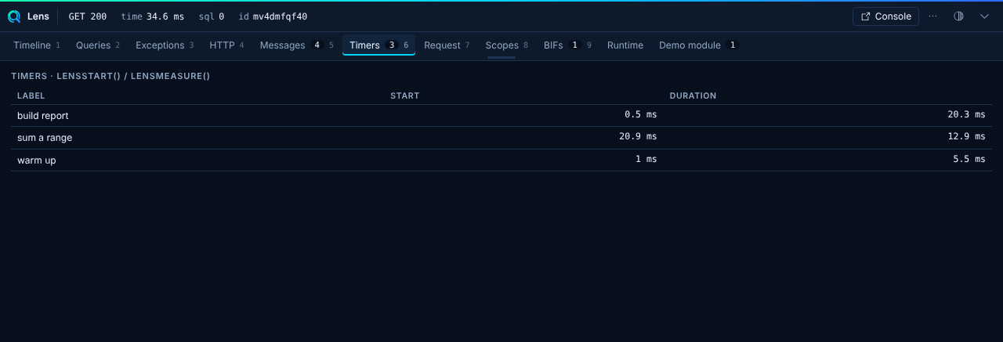
Task: Select the 'build report' timer label
Action: point(43,115)
